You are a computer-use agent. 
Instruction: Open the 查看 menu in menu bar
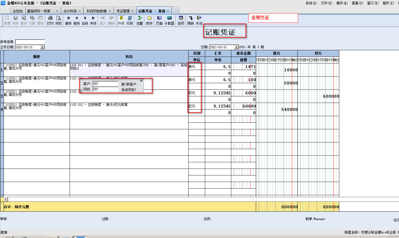click(357, 3)
